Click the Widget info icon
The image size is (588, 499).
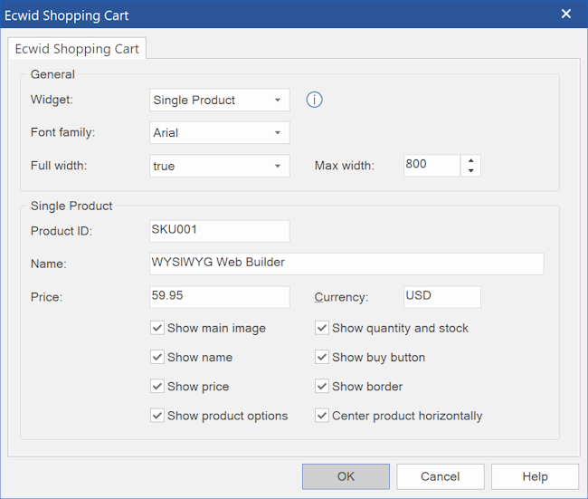coord(314,100)
